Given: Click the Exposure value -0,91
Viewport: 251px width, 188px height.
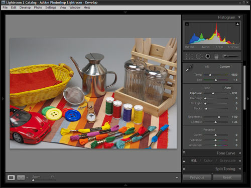Looking at the screenshot, I should click(x=233, y=93).
